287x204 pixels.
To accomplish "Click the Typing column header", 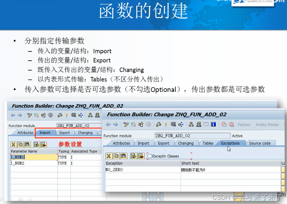I will [x=64, y=151].
